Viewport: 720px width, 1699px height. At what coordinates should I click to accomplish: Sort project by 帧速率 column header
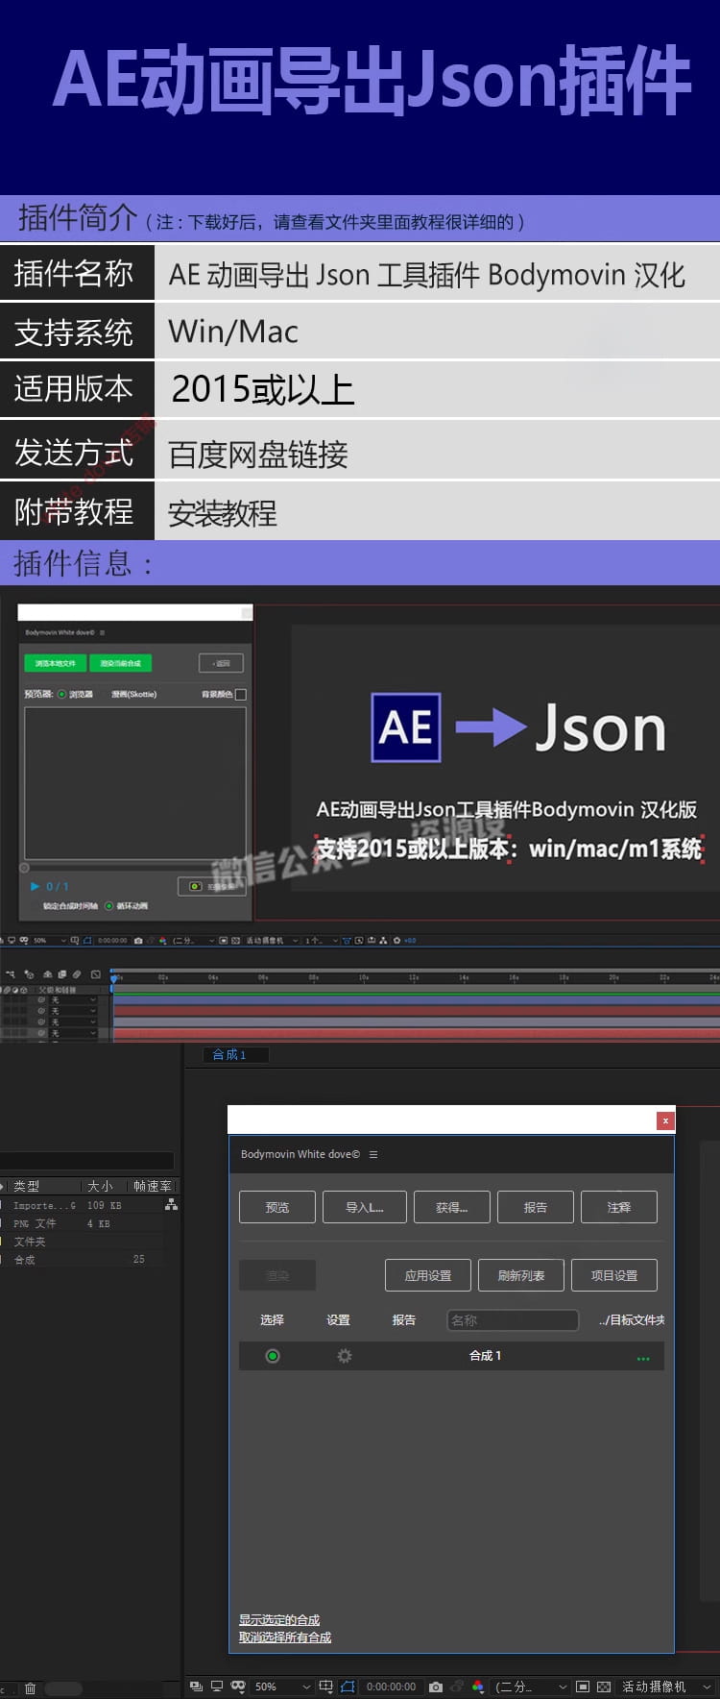[x=152, y=1186]
